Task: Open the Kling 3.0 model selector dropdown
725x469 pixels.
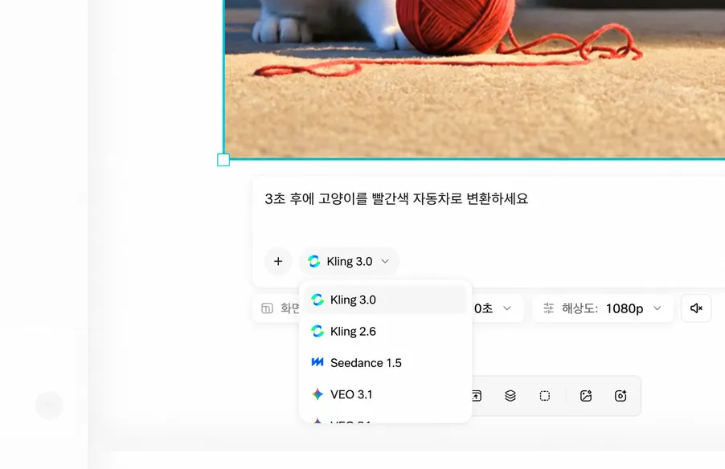Action: 349,262
